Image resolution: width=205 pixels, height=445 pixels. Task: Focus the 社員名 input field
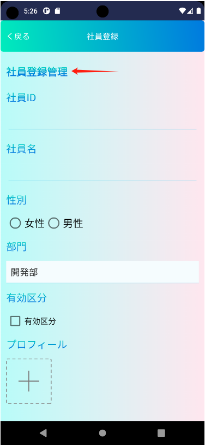[102, 170]
